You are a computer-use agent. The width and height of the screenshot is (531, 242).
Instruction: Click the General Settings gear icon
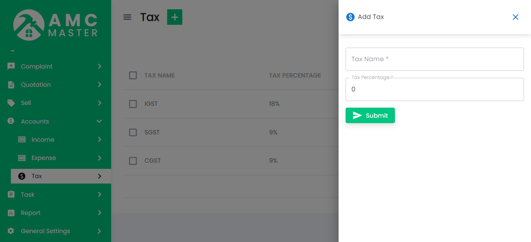pos(11,231)
